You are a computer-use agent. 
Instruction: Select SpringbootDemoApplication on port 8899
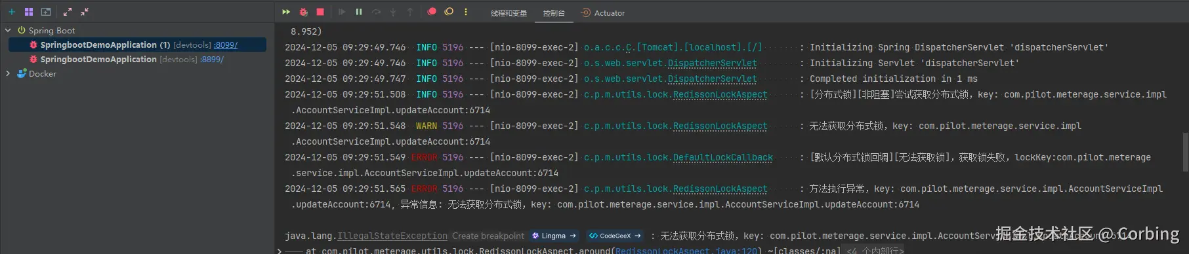pos(98,60)
